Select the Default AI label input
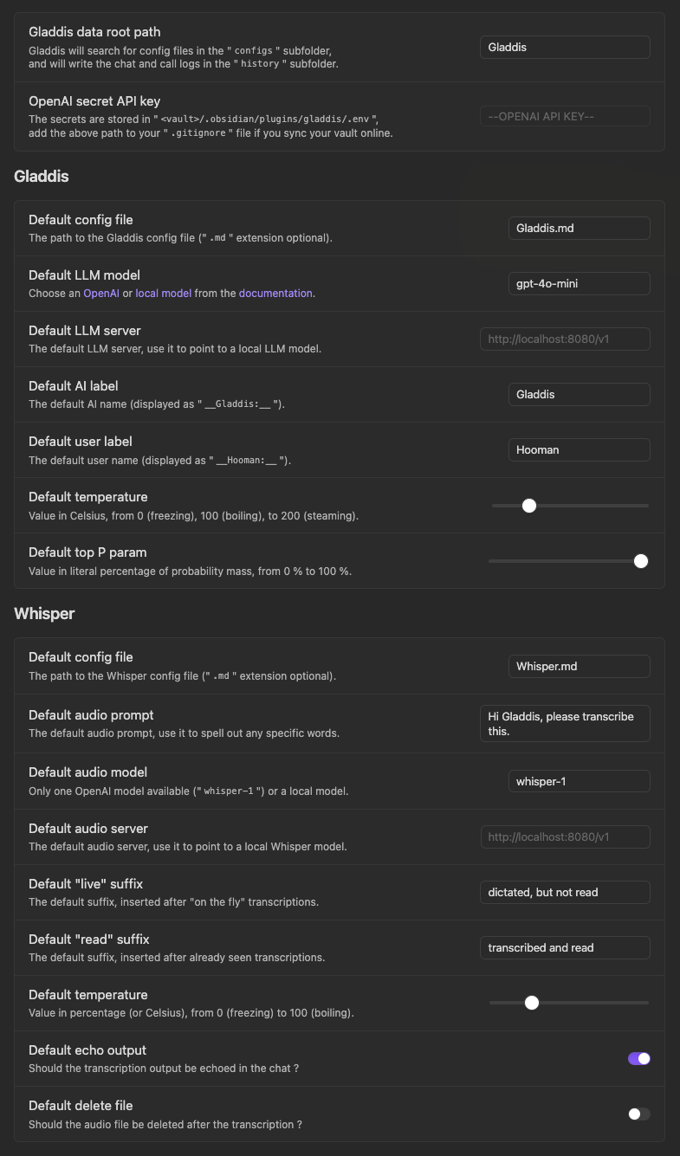This screenshot has width=680, height=1156. click(579, 394)
